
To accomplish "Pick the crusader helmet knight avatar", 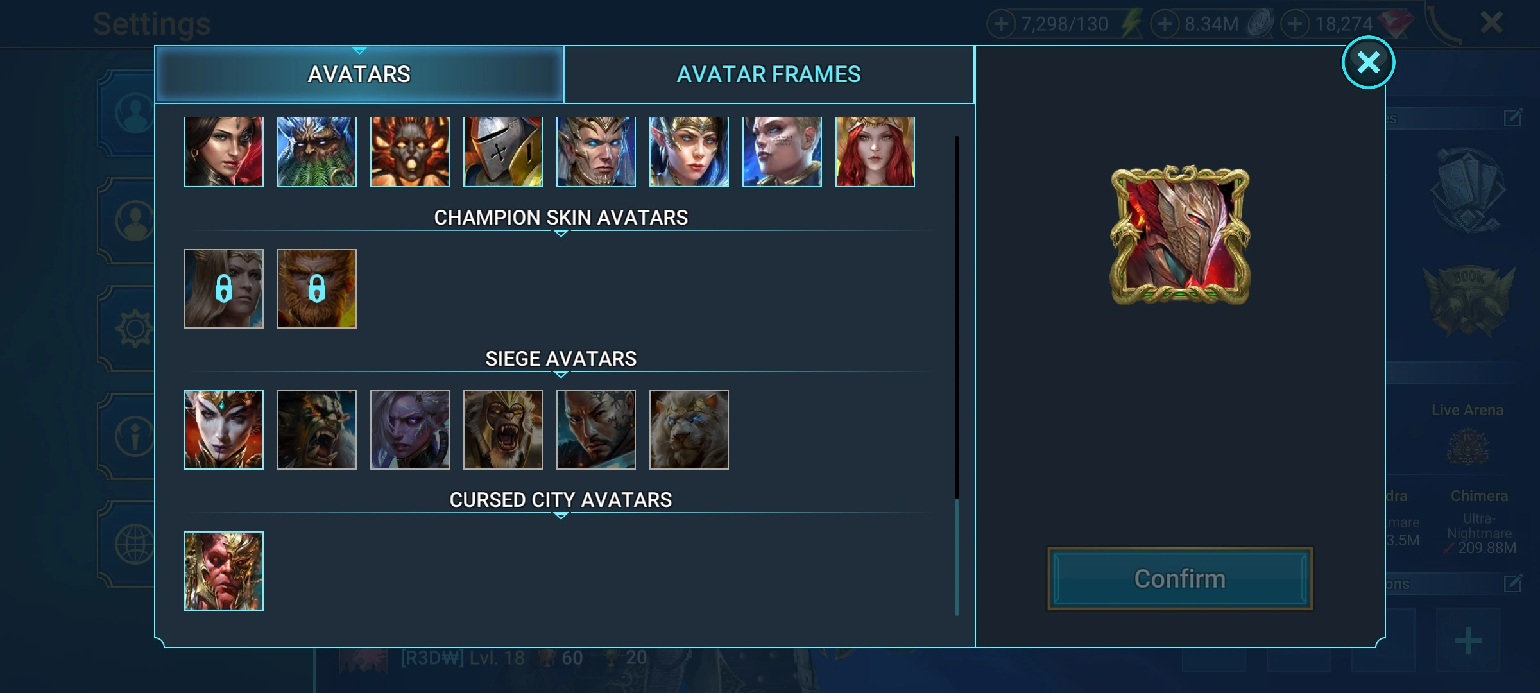I will pos(502,151).
